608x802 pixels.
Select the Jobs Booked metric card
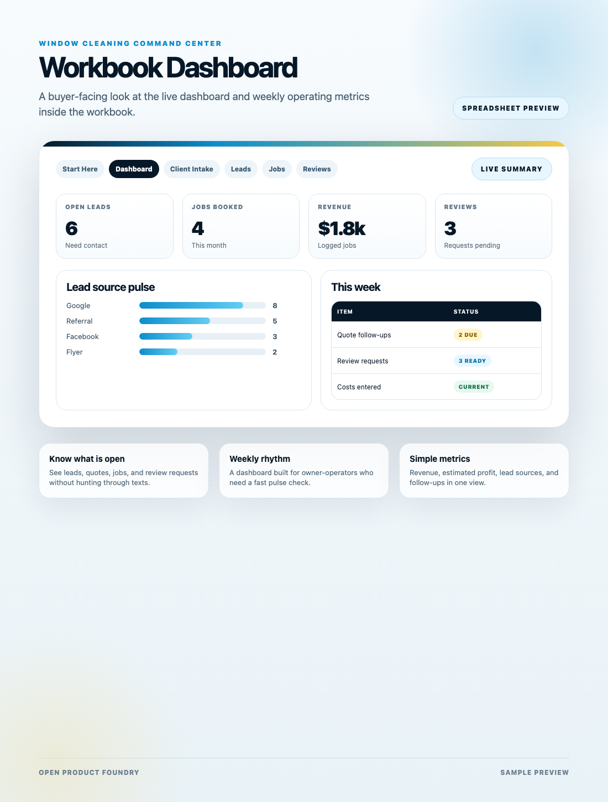click(241, 226)
